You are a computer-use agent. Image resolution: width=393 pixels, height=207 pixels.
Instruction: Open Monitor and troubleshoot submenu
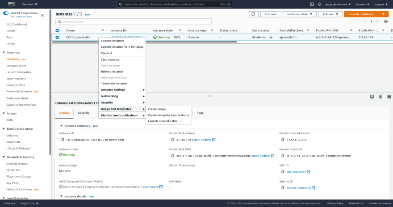tap(122, 116)
